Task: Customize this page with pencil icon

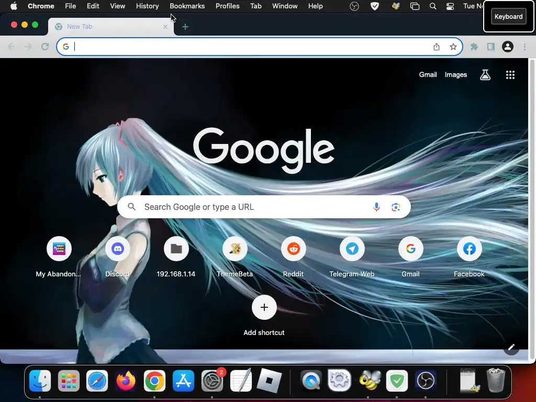Action: pyautogui.click(x=511, y=348)
